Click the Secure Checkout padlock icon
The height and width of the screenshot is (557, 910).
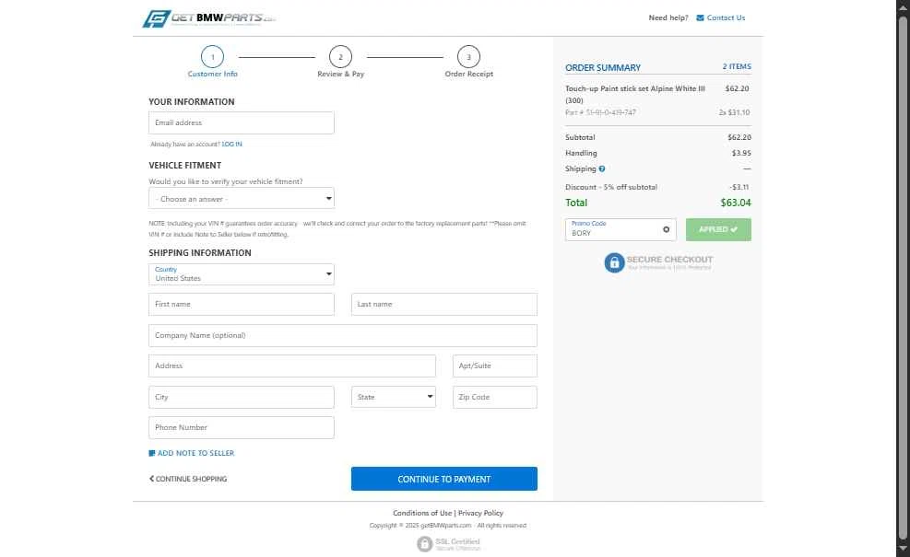coord(614,262)
